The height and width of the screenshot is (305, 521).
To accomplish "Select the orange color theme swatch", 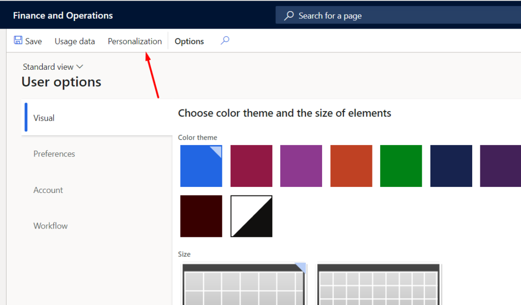I will [351, 165].
